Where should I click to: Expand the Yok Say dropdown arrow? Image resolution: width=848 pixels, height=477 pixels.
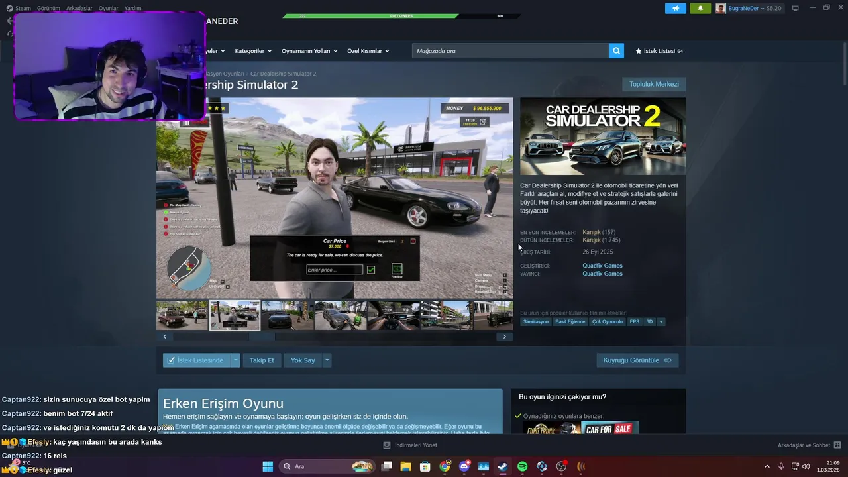327,360
